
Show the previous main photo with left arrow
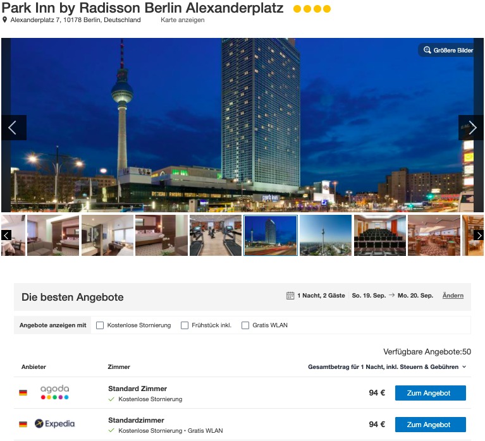click(14, 128)
